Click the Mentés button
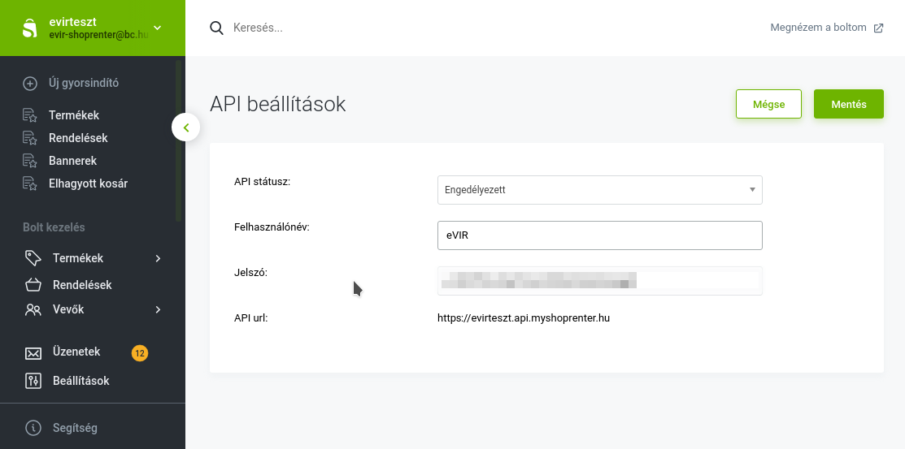Screen dimensions: 905x449 (x=848, y=104)
